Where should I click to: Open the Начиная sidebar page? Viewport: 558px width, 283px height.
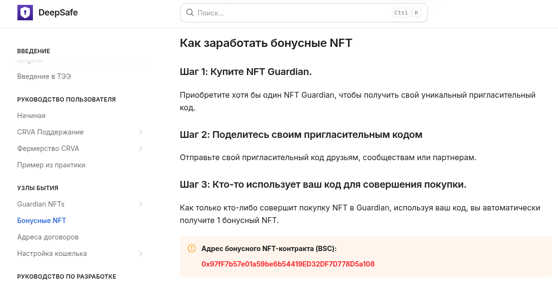31,116
